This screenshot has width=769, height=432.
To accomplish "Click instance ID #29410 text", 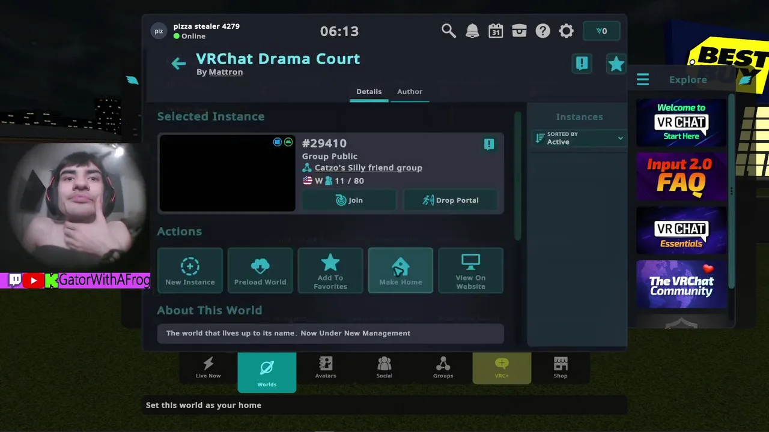I will coord(324,143).
